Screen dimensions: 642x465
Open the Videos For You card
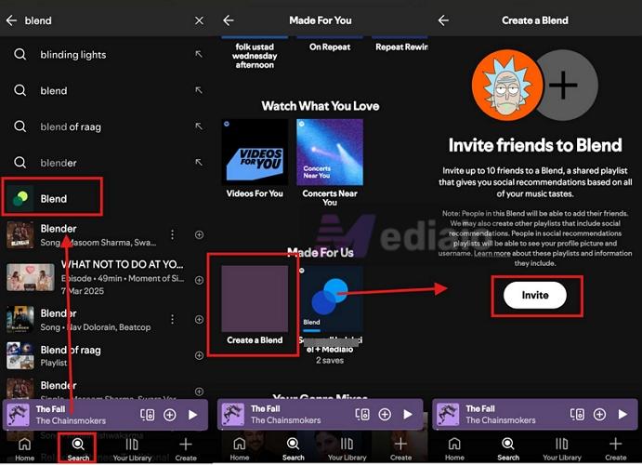point(255,158)
